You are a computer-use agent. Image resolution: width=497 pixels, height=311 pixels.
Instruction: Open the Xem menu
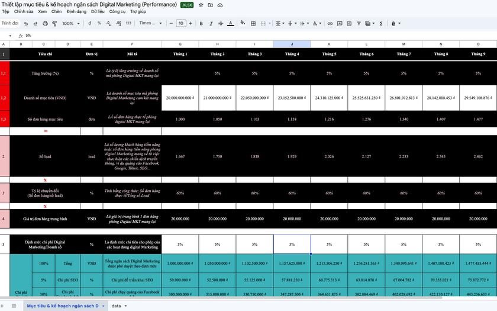(42, 11)
